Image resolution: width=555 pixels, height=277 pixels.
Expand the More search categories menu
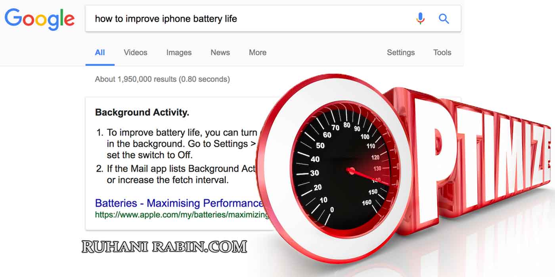(258, 53)
